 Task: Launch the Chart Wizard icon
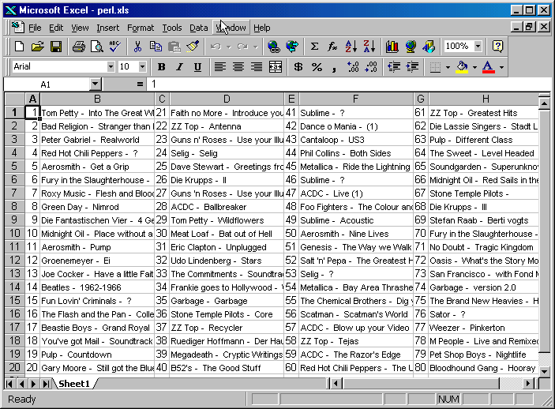click(392, 47)
